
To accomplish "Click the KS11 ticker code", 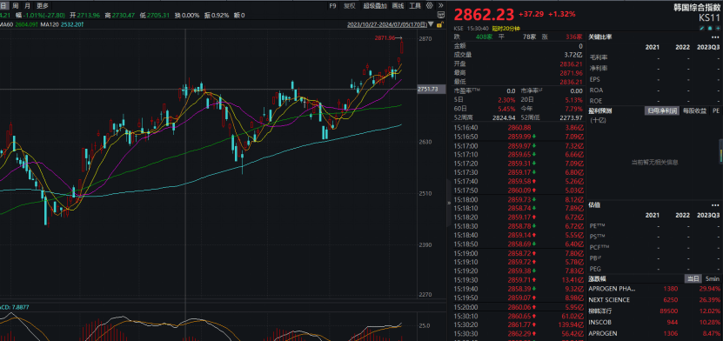I will pyautogui.click(x=709, y=17).
